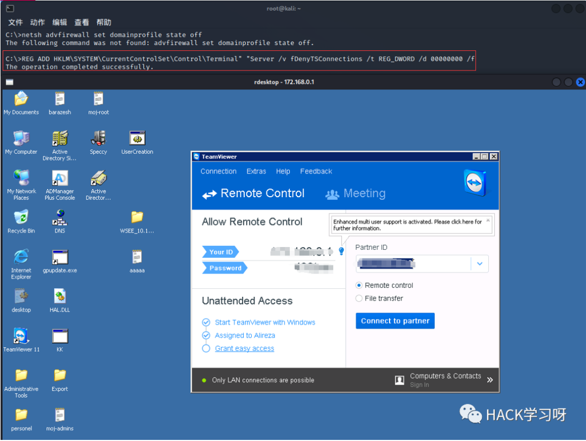Click terminal window icon in title bar
This screenshot has height=441, width=586.
tap(10, 8)
